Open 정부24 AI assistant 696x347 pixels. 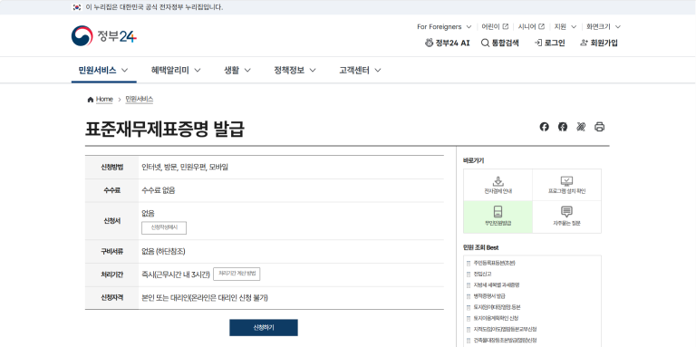click(447, 43)
